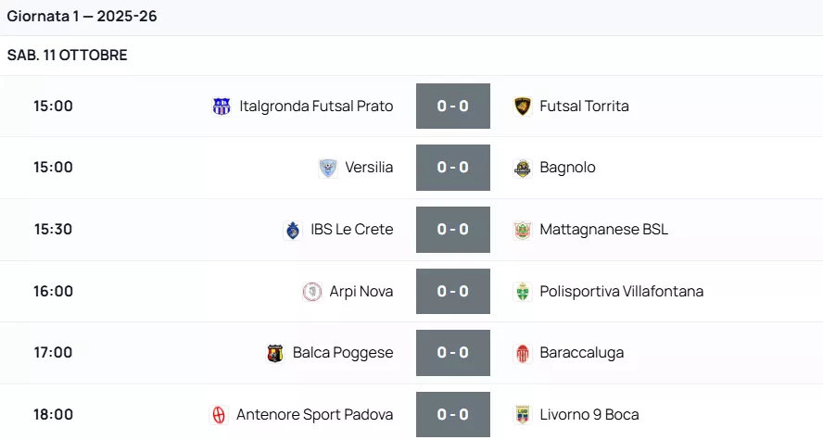The image size is (823, 440).
Task: Click the Baraccaluga team crest
Action: [x=523, y=353]
